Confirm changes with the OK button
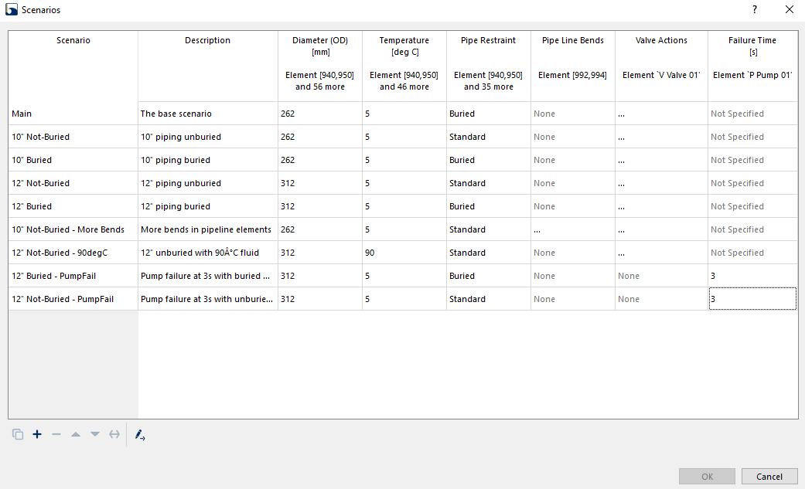Screen dimensions: 805x489 706,476
